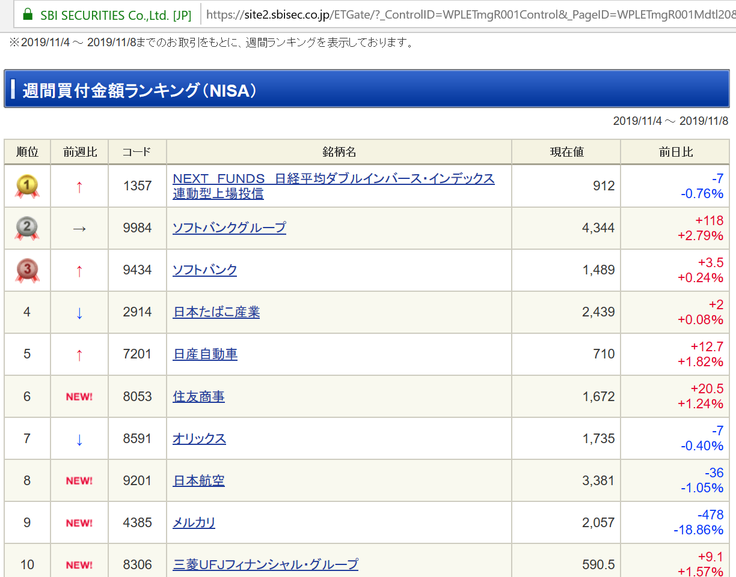Click the 前日比 column header

click(675, 152)
